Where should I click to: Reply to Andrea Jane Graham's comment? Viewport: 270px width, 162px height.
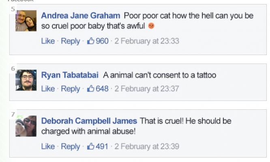click(x=71, y=41)
